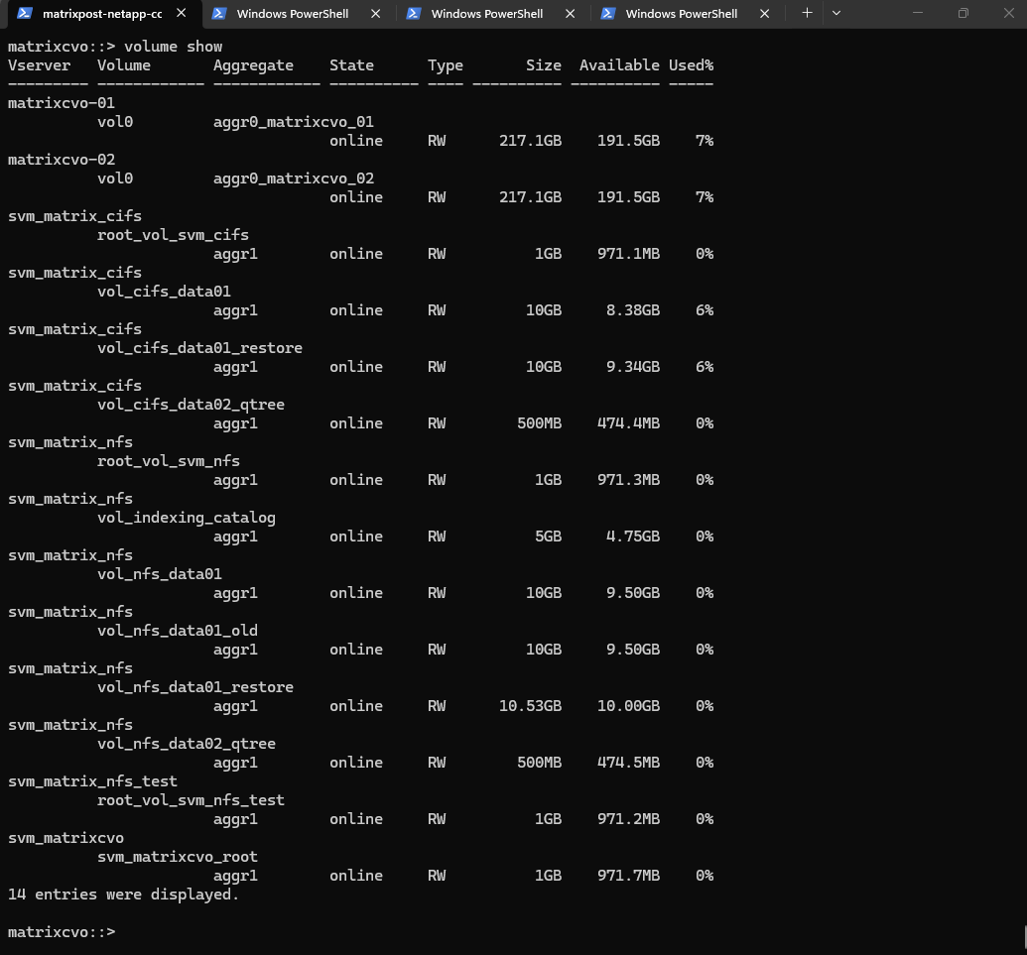Switch to the first Windows PowerShell tab
The image size is (1027, 955).
[x=293, y=14]
